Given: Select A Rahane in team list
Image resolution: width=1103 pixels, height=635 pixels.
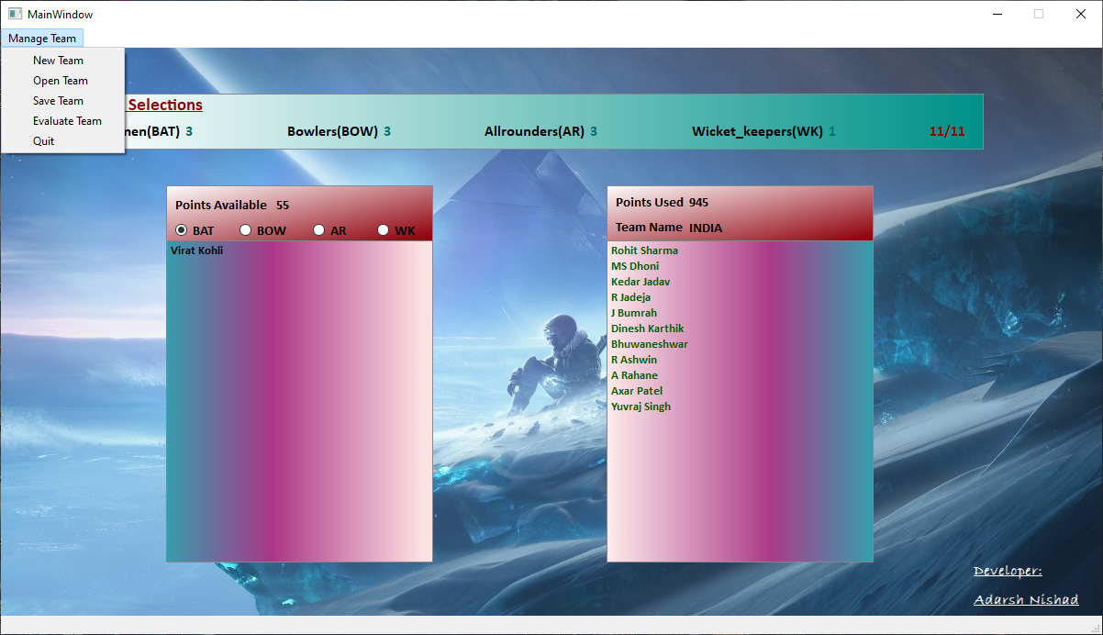Looking at the screenshot, I should [x=740, y=375].
